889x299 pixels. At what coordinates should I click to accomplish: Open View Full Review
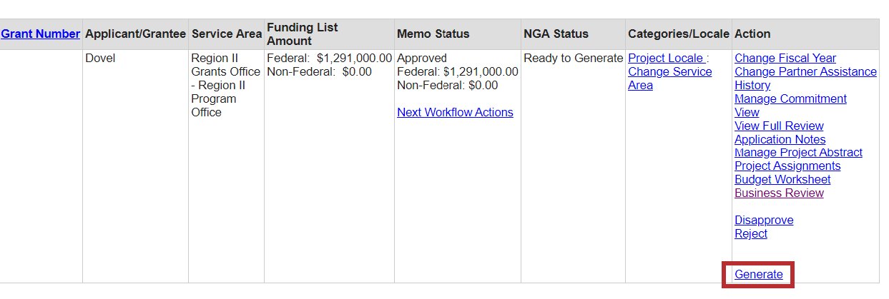tap(779, 126)
